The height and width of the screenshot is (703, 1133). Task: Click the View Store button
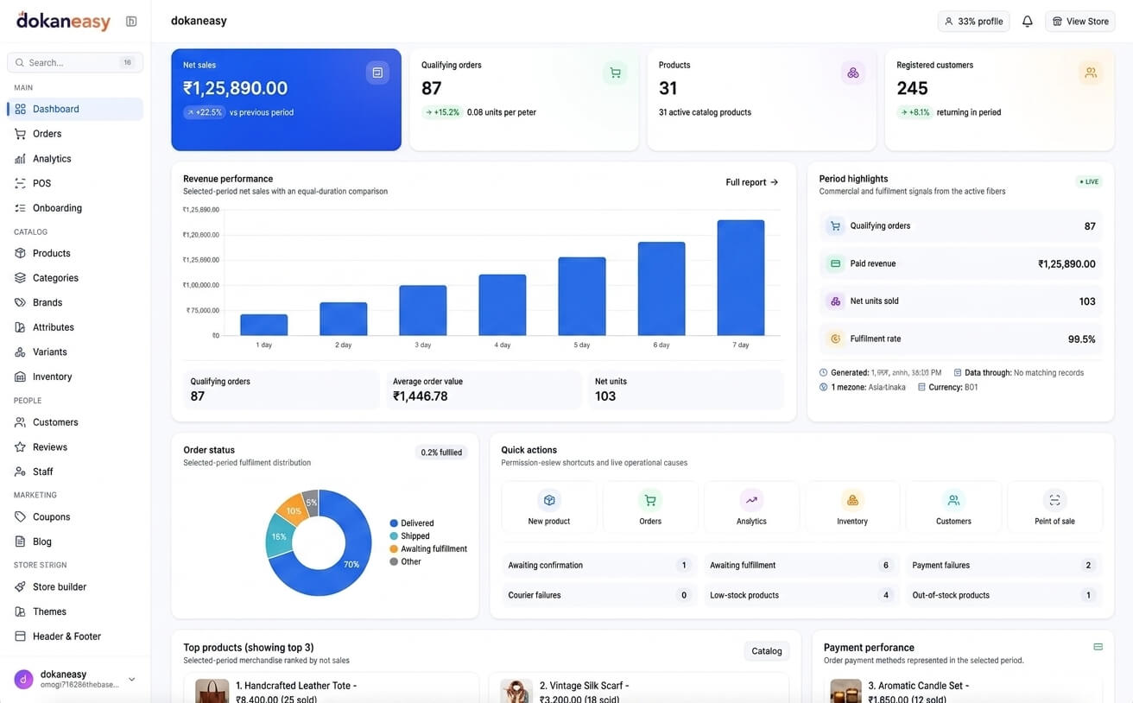pyautogui.click(x=1079, y=21)
